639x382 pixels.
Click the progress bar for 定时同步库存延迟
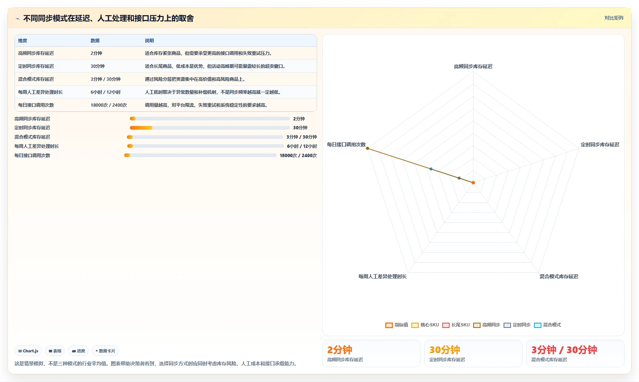click(x=210, y=128)
